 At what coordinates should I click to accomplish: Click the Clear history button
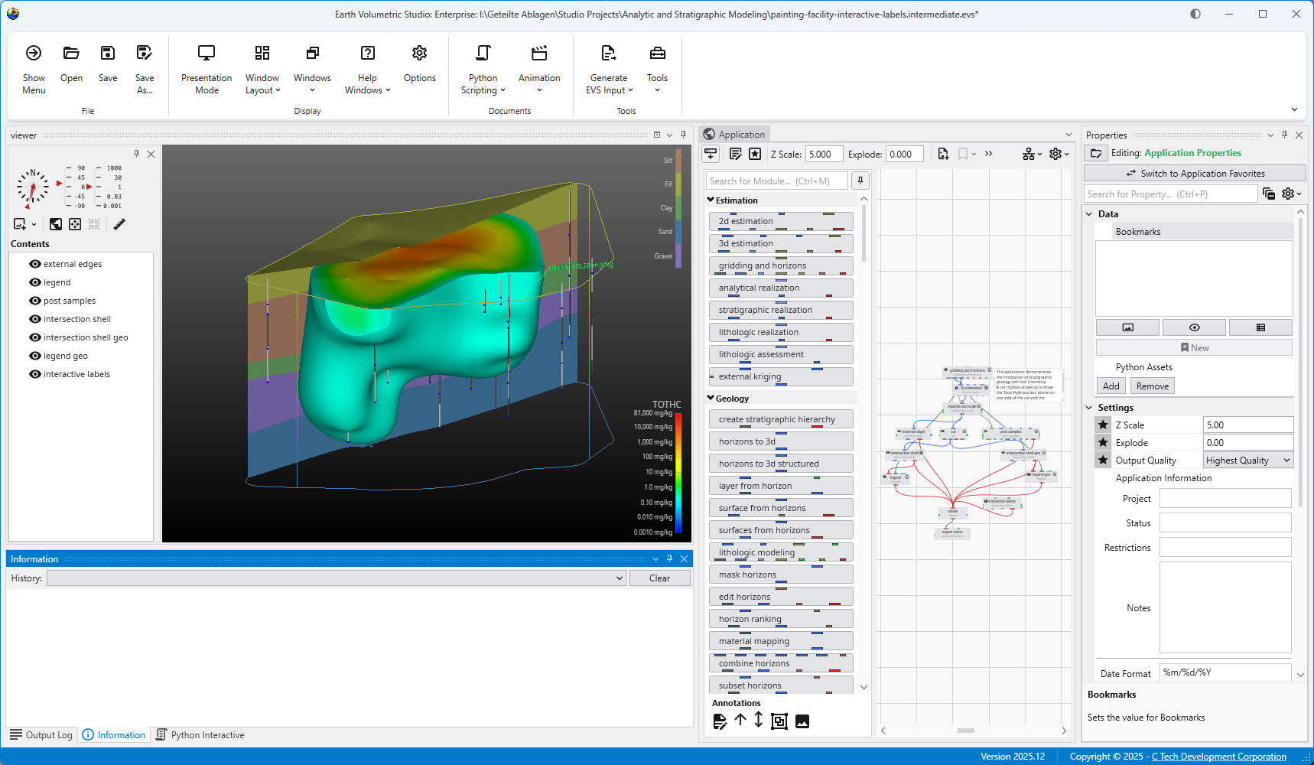point(659,578)
